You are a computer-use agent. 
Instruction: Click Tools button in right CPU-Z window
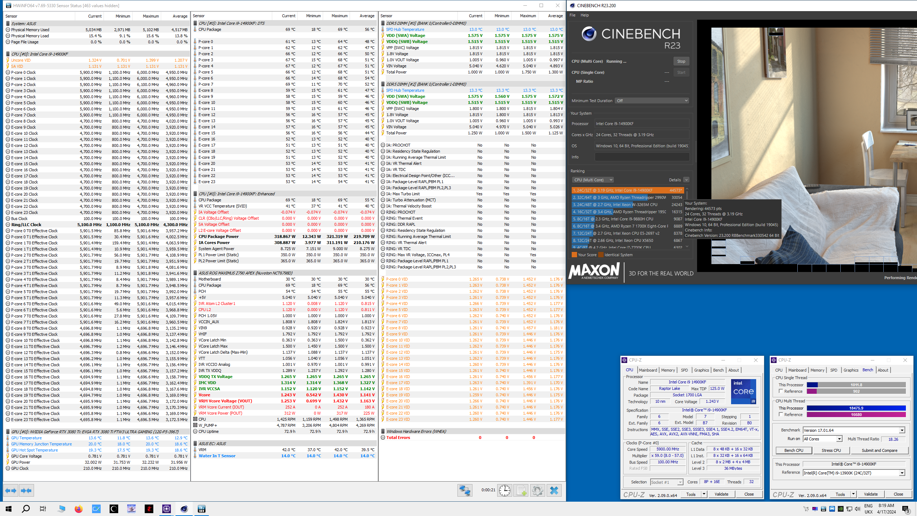pyautogui.click(x=840, y=494)
